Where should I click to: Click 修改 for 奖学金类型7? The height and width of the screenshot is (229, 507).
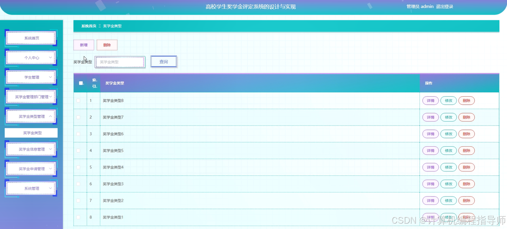448,117
